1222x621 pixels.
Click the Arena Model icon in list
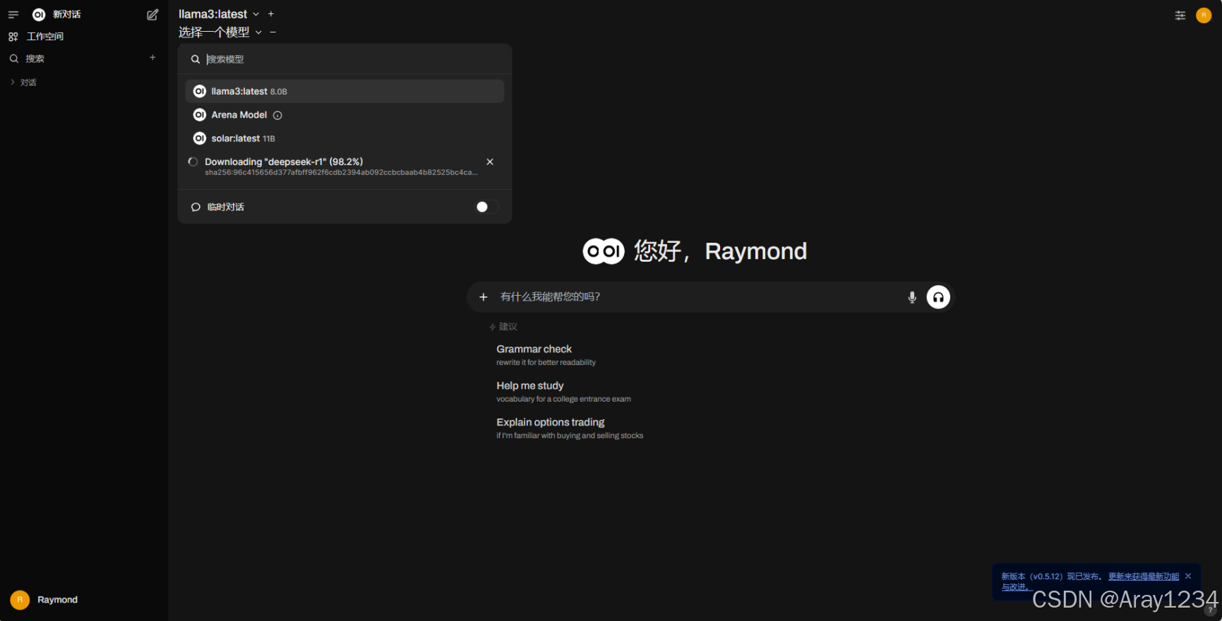pos(200,115)
